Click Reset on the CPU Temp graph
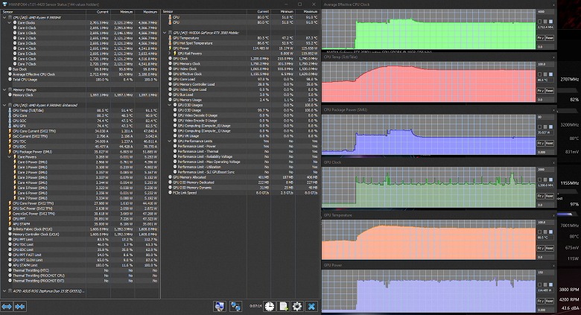Screen dimensions: 581x315 pos(550,90)
